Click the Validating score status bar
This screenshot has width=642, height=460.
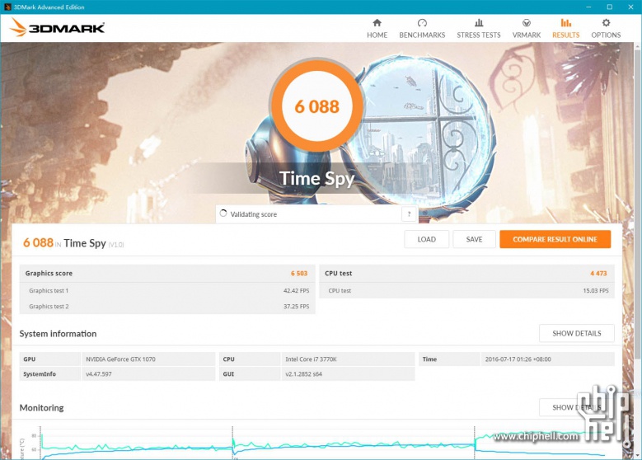click(316, 214)
